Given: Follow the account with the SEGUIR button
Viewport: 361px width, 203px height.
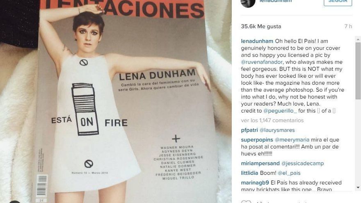Looking at the screenshot, I should click(338, 2).
